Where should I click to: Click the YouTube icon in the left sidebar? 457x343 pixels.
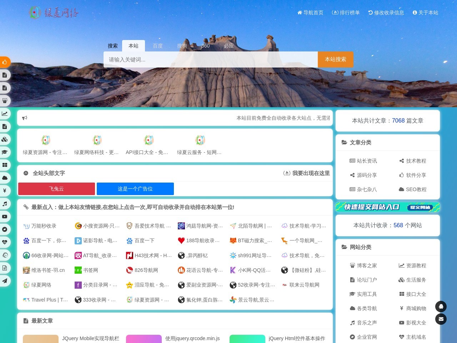point(5,216)
